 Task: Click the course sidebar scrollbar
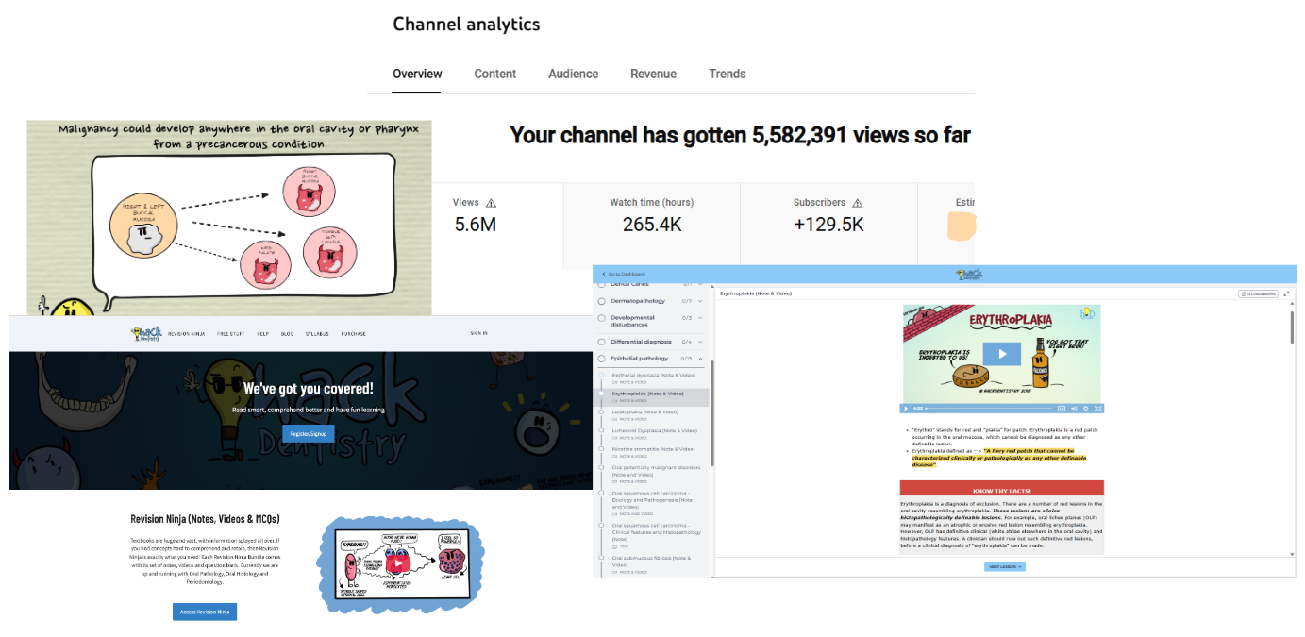[712, 412]
